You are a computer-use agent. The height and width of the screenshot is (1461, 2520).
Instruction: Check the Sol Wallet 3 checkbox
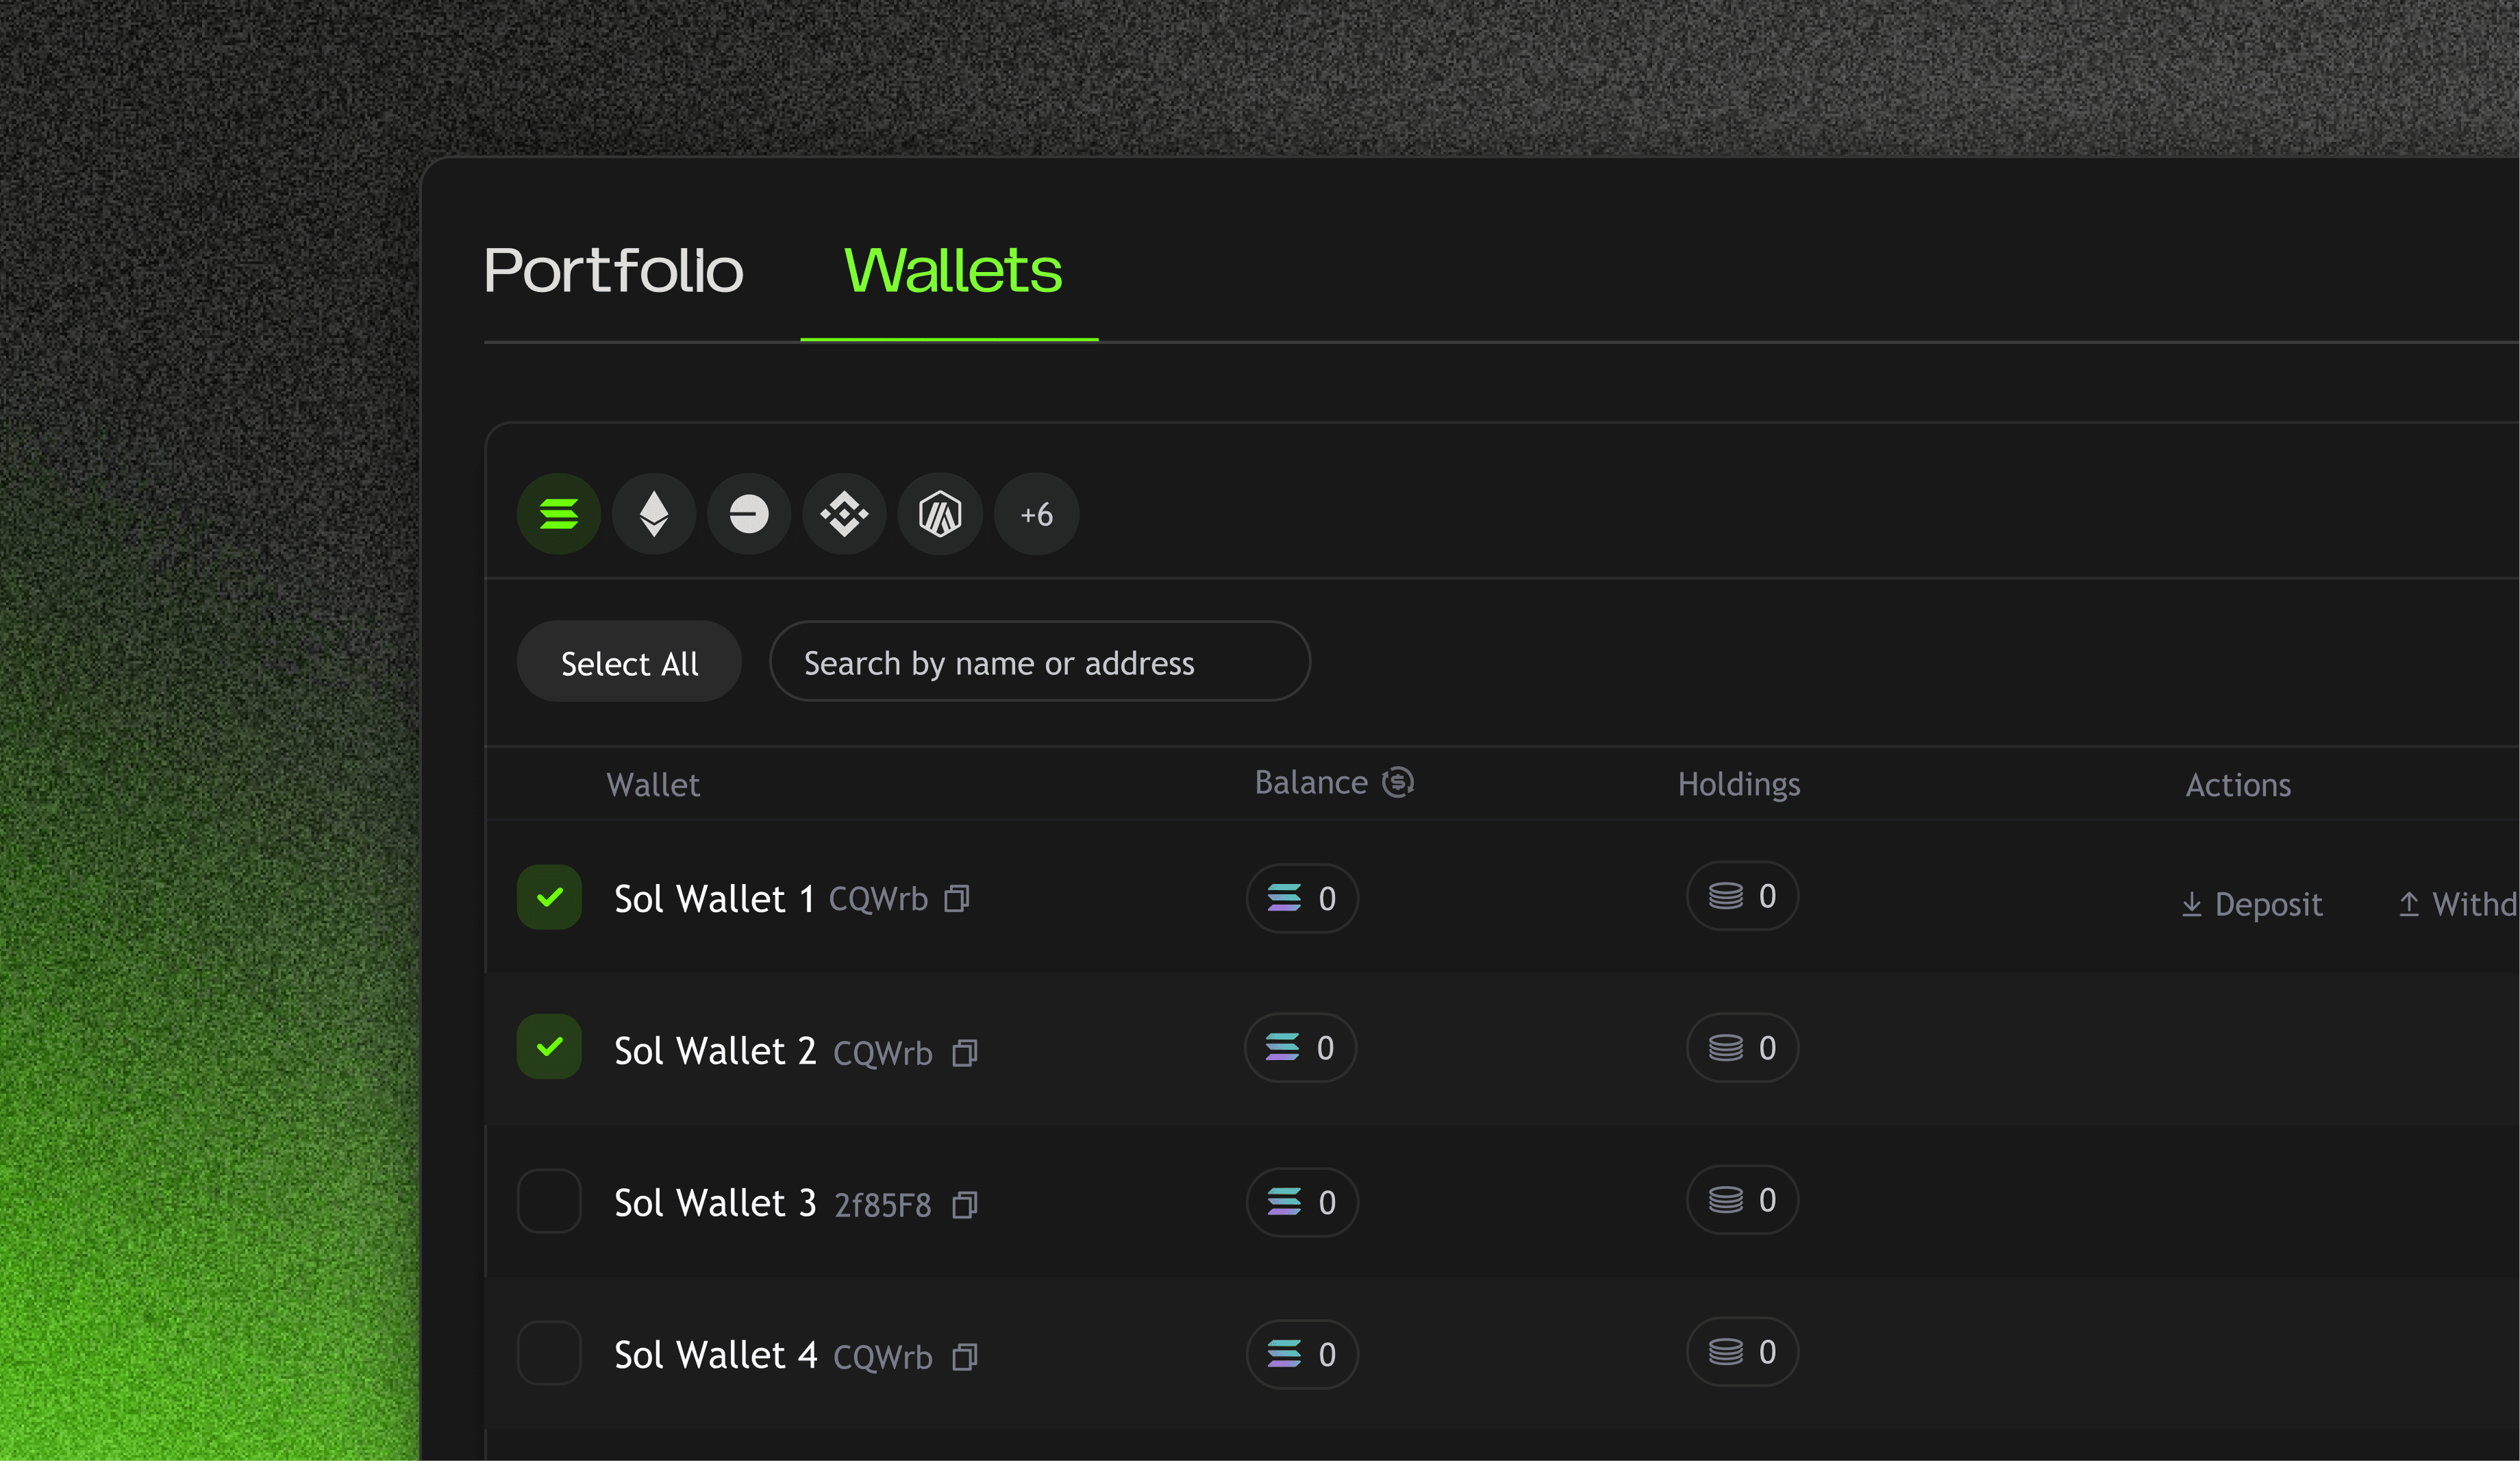pos(549,1201)
